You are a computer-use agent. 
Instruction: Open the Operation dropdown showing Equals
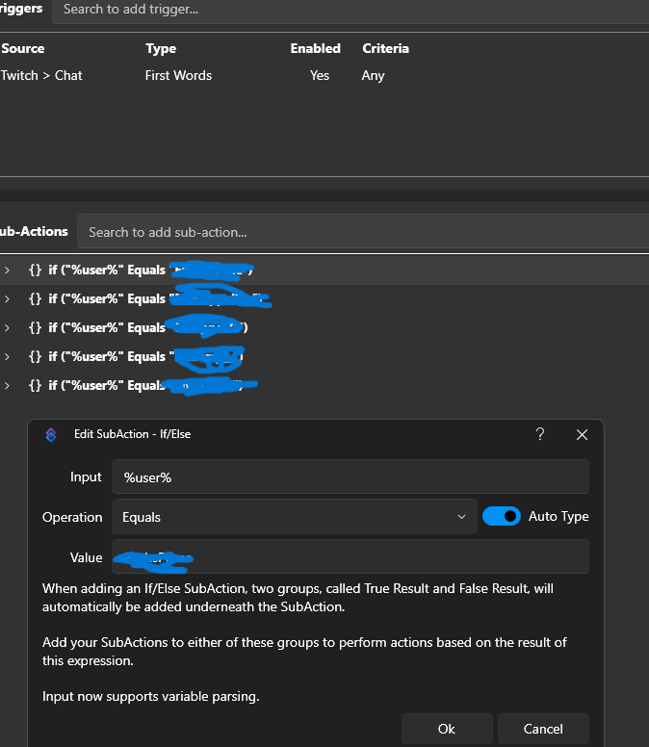click(x=295, y=517)
